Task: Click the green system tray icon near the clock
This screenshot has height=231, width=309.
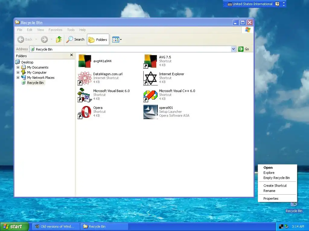Action: pos(286,227)
